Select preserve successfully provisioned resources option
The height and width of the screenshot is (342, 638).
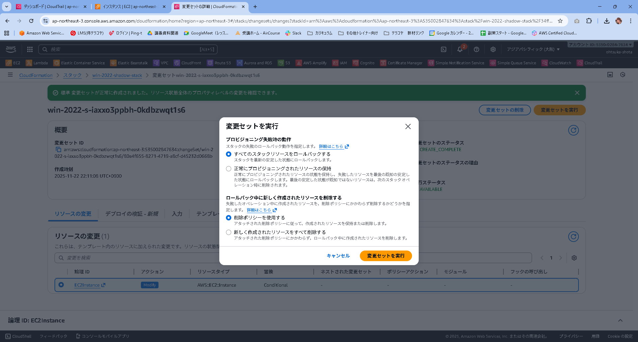(229, 169)
